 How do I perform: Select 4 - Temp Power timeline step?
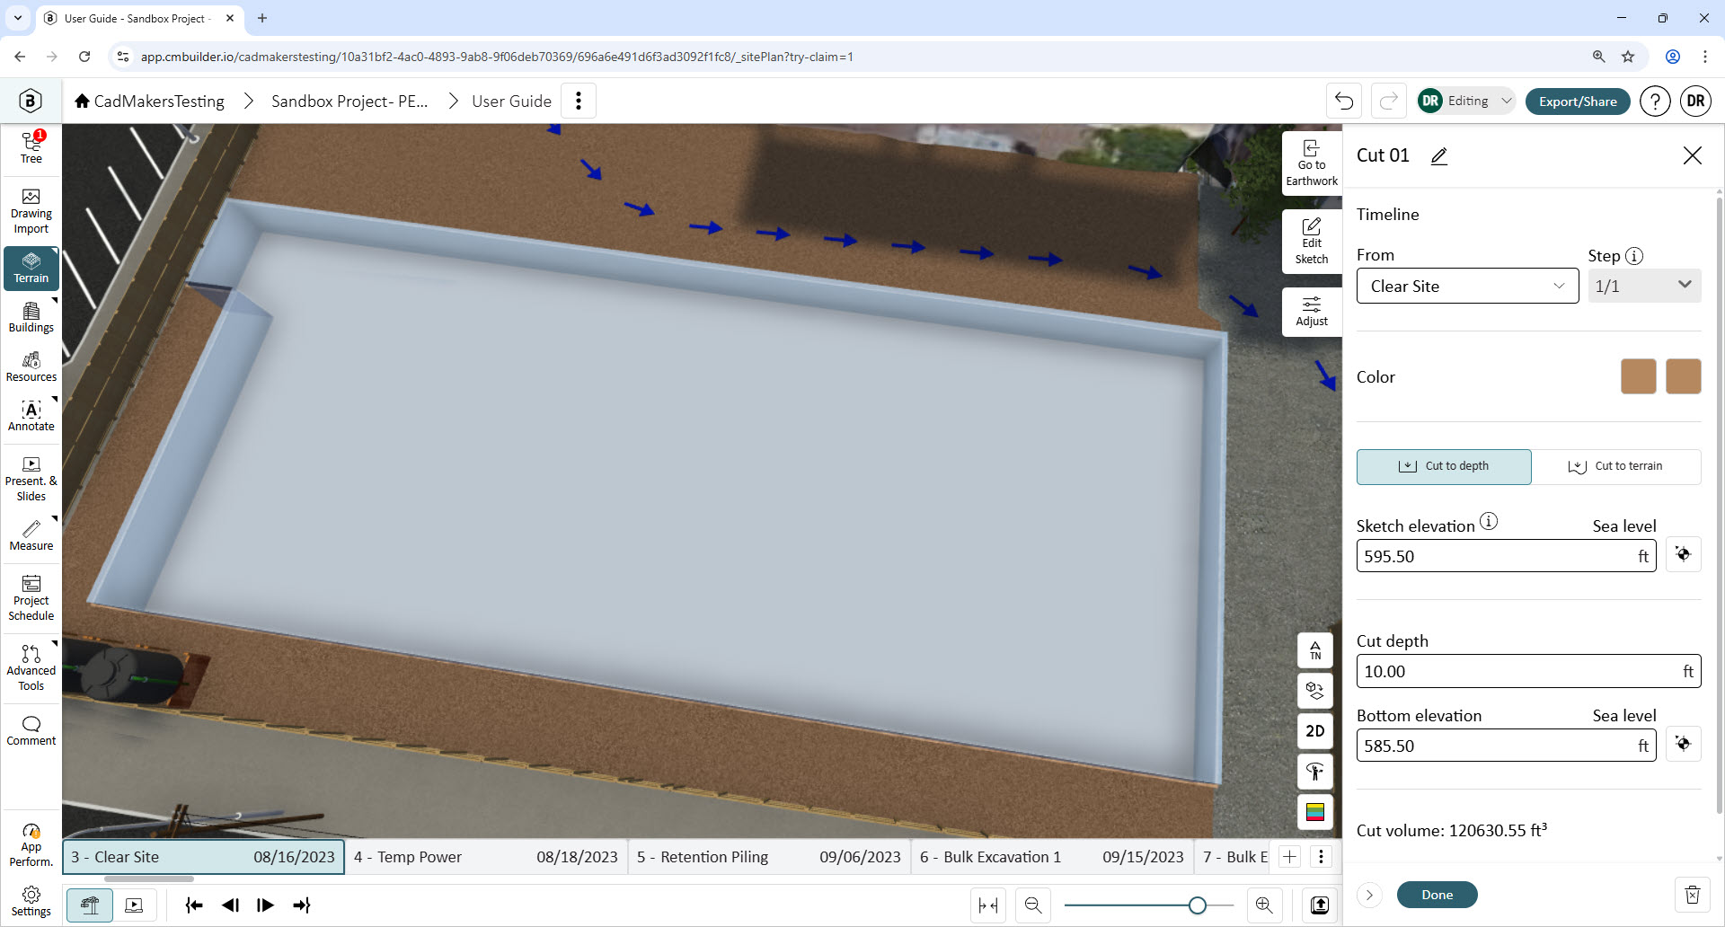(485, 857)
